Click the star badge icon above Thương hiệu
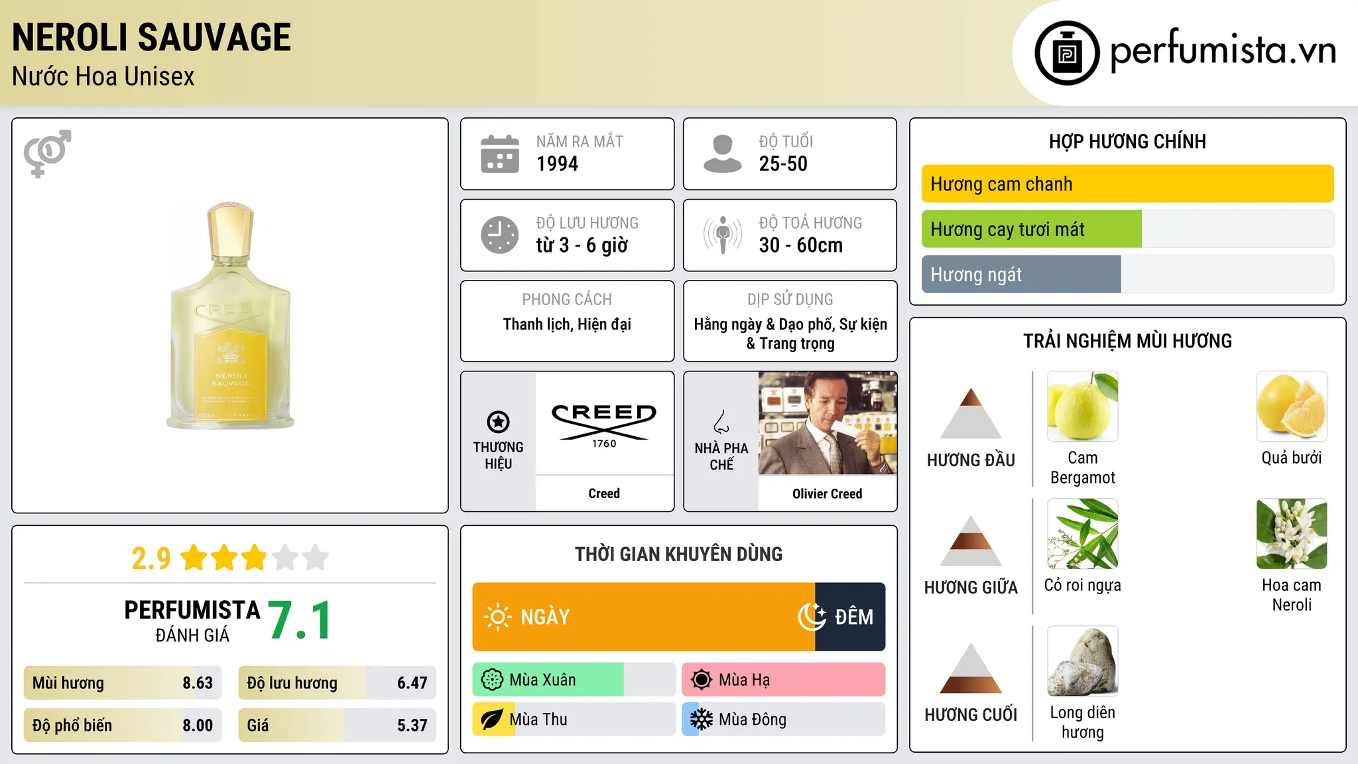This screenshot has width=1358, height=764. pos(498,422)
